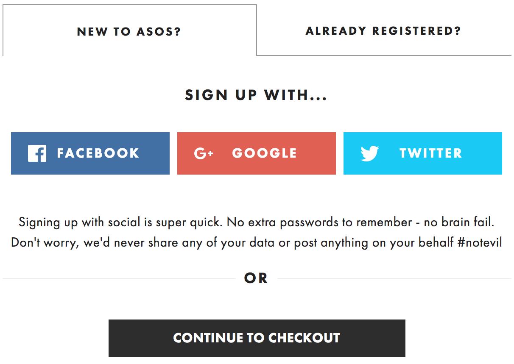The image size is (514, 364).
Task: Click the FACEBOOK text label
Action: [98, 153]
